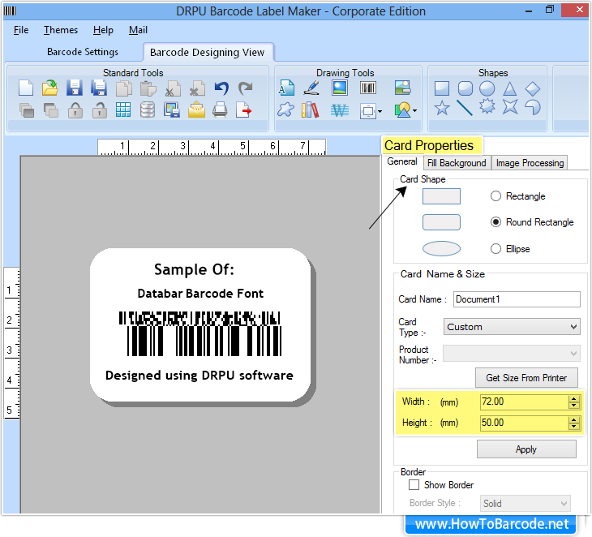Insert a picture with the image tool

pyautogui.click(x=340, y=88)
